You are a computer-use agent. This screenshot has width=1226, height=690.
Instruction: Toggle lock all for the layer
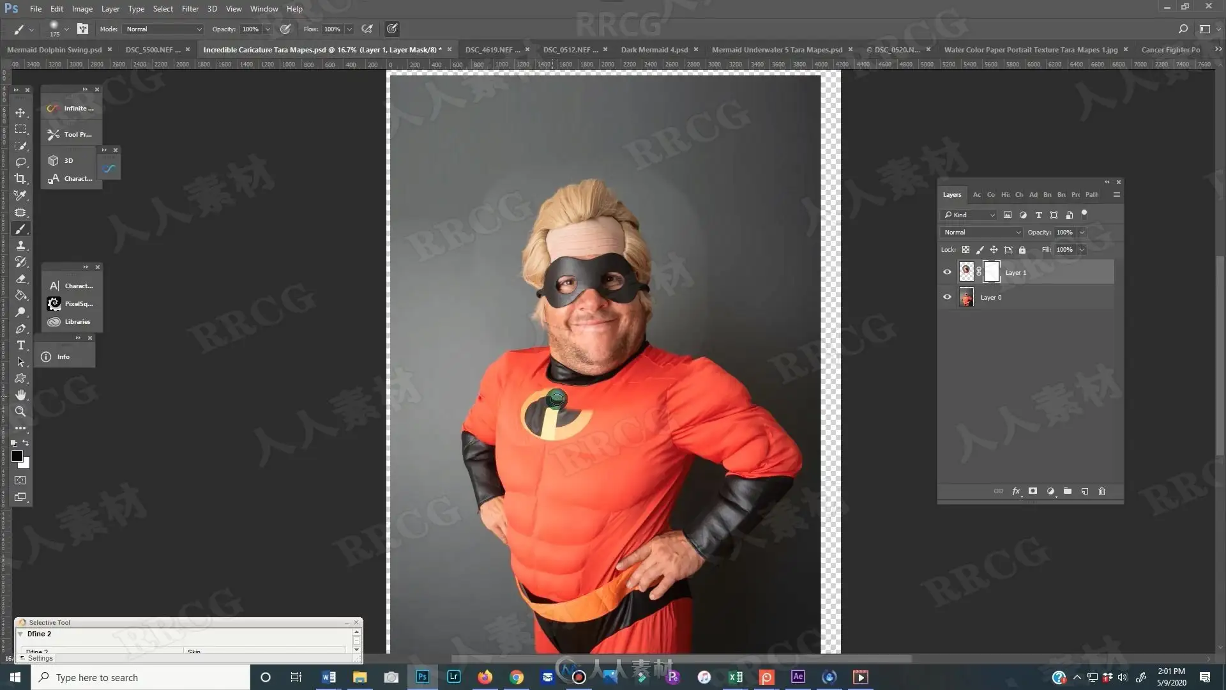1022,250
